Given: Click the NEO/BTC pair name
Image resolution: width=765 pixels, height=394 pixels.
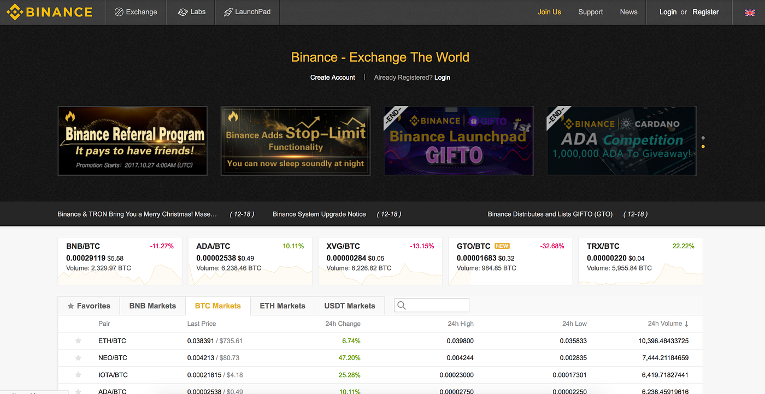Looking at the screenshot, I should [x=113, y=358].
